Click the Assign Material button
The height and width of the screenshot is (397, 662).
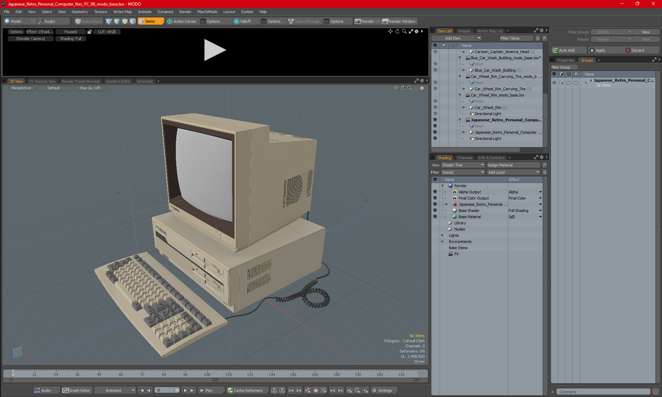click(x=513, y=165)
